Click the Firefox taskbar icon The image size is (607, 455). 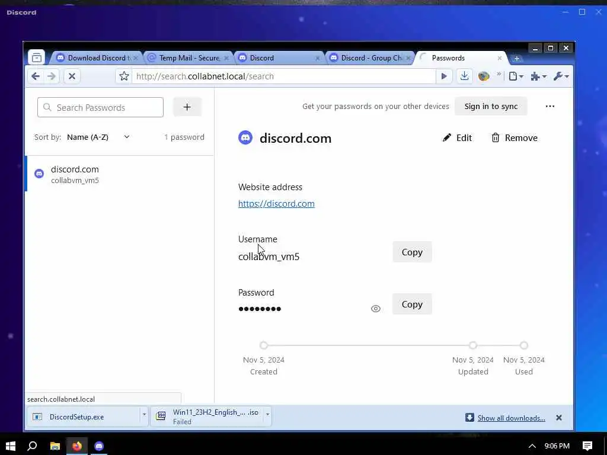click(x=77, y=446)
